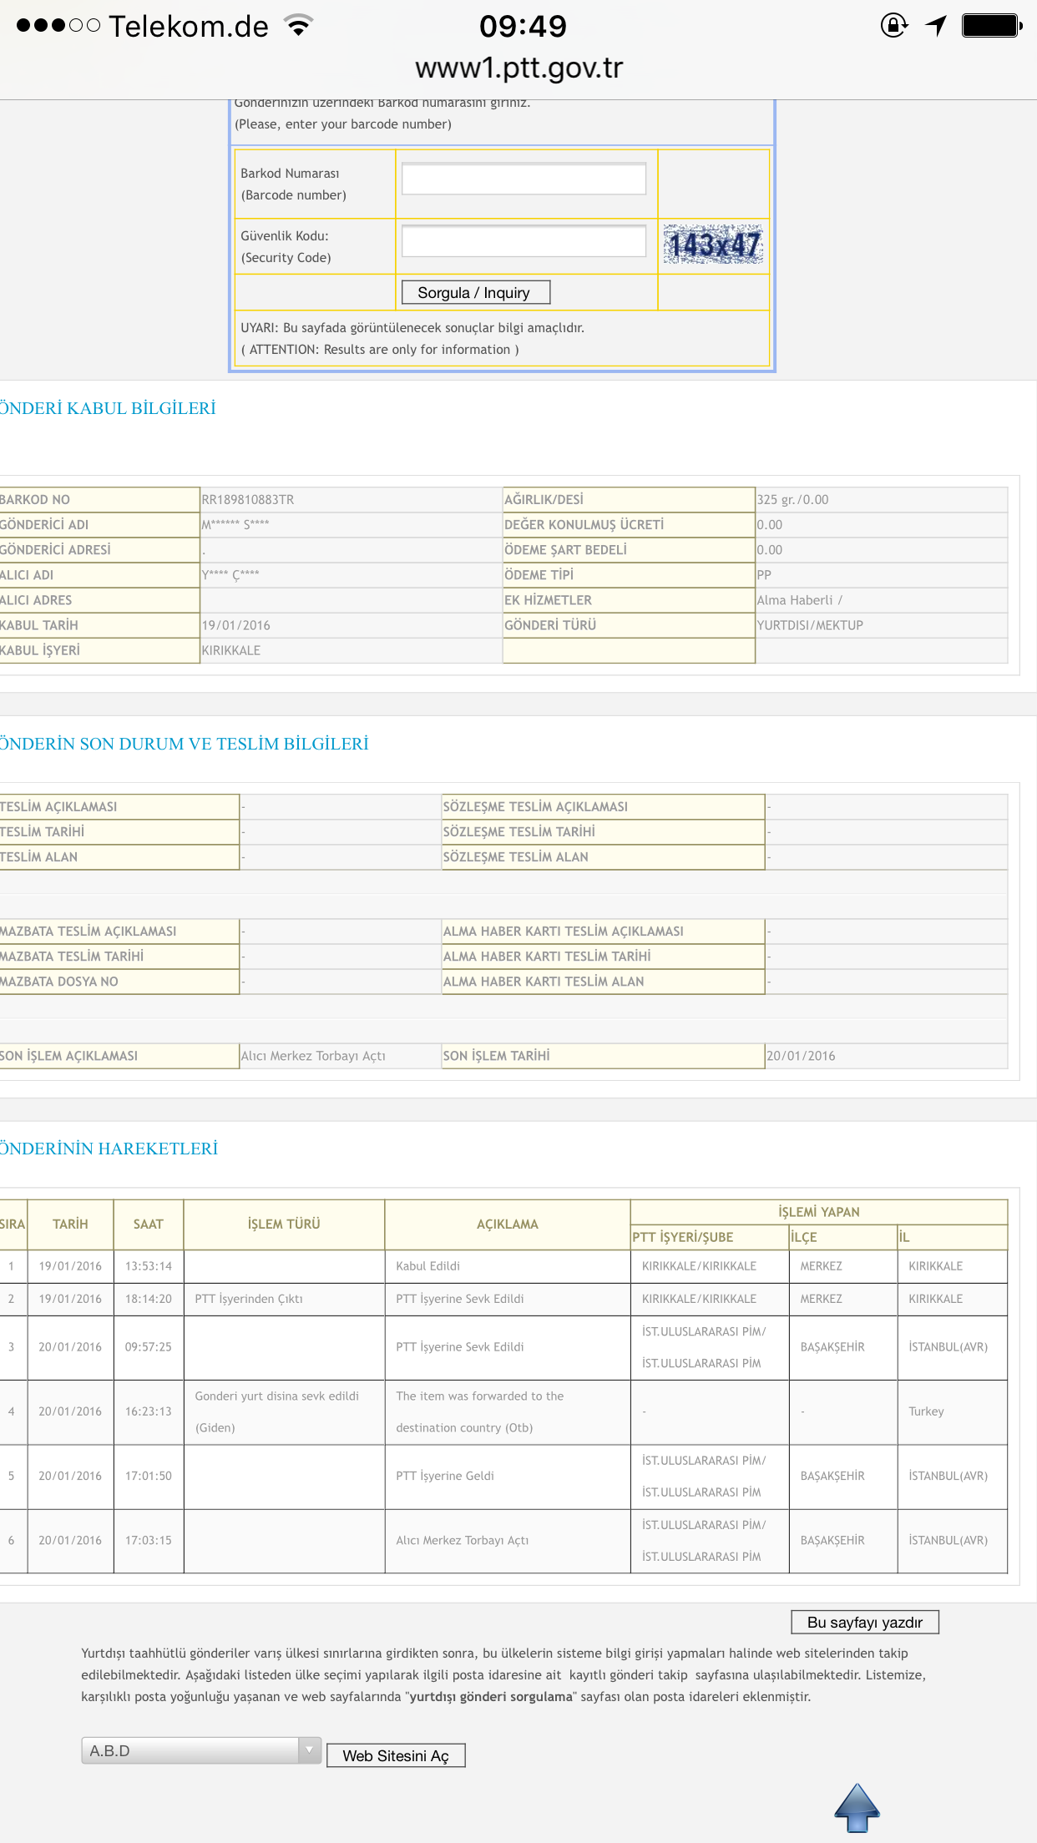Click the Barkod Numarası input field

[x=524, y=179]
